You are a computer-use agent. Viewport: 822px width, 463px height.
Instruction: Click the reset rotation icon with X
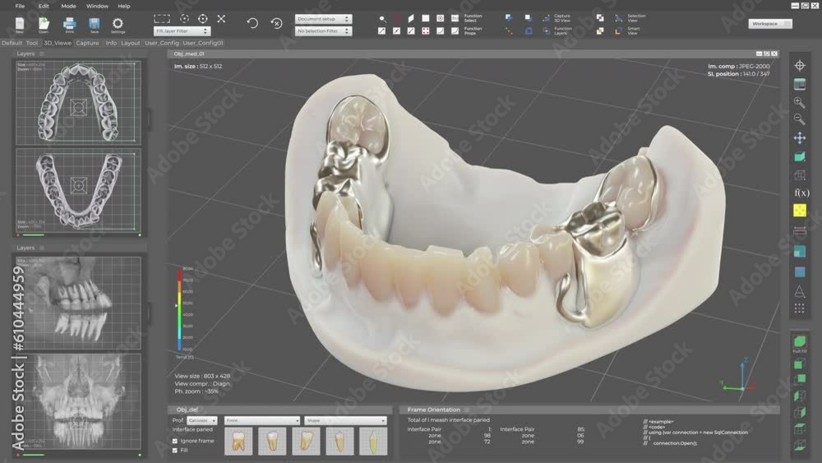click(x=276, y=23)
